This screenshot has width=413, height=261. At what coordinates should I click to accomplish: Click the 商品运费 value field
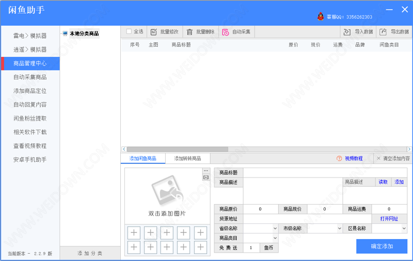389,209
